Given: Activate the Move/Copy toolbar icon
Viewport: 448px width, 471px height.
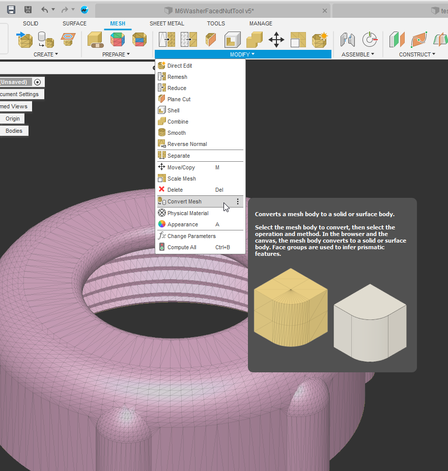Looking at the screenshot, I should click(x=276, y=39).
